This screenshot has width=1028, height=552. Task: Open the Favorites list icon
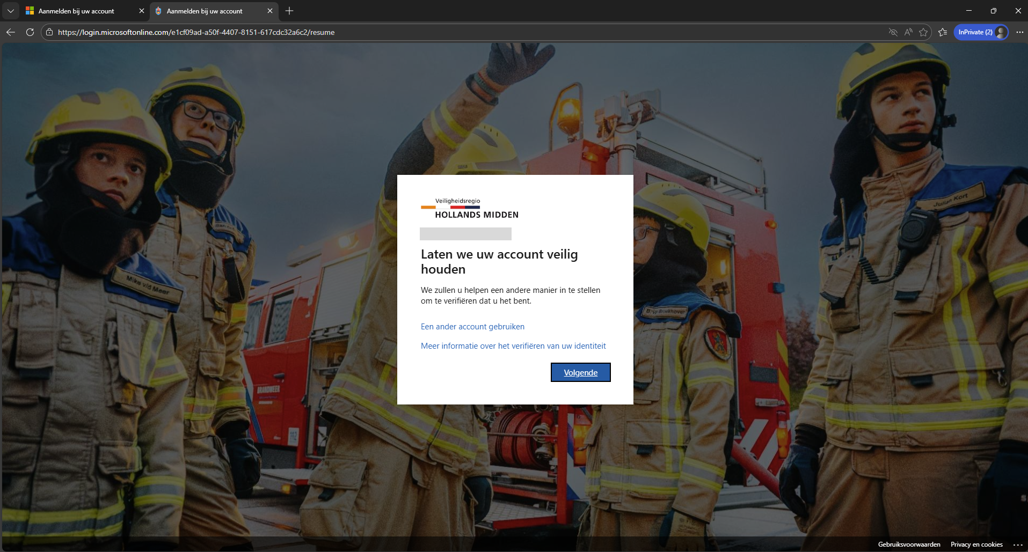943,32
